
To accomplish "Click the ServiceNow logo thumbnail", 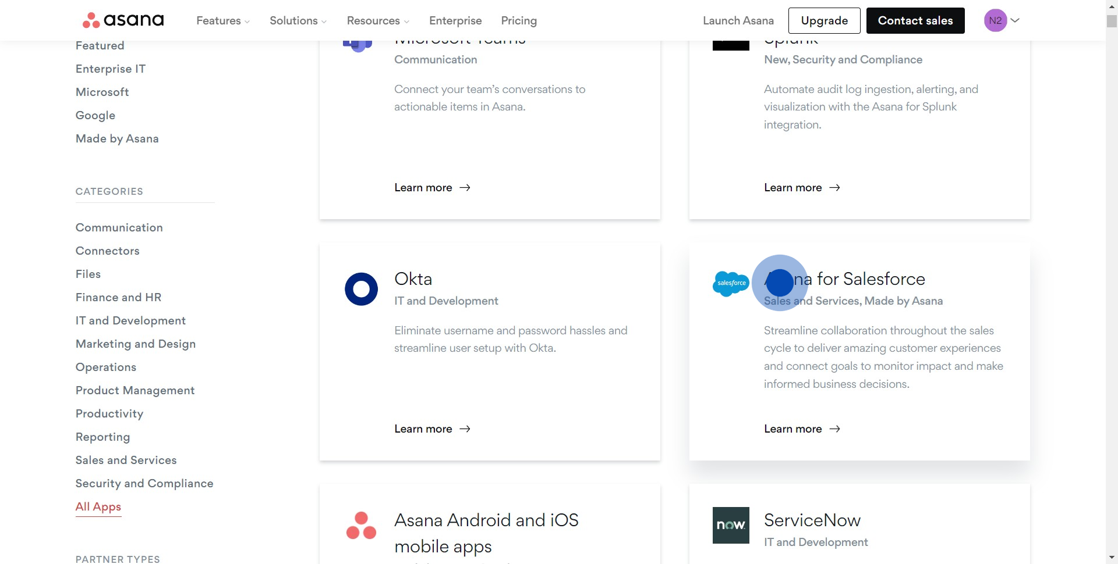I will (x=731, y=525).
